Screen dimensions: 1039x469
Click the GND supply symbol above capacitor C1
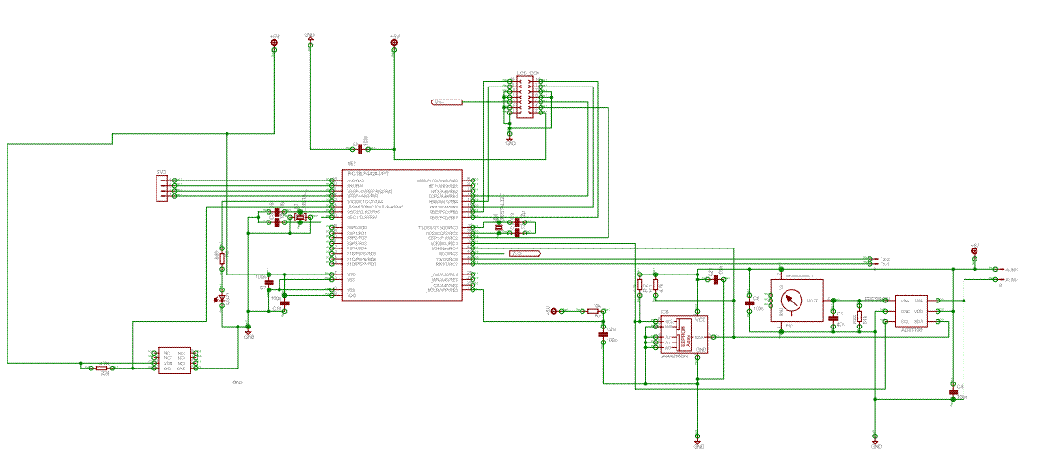pyautogui.click(x=310, y=38)
